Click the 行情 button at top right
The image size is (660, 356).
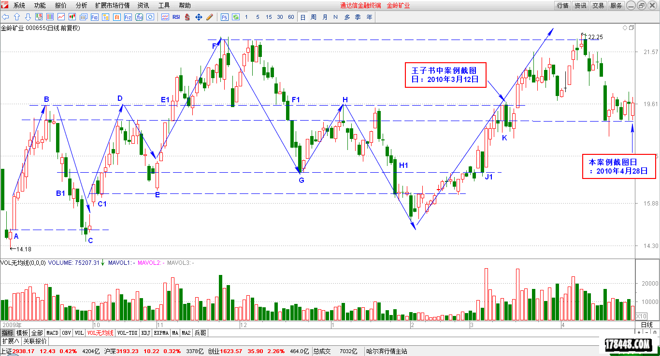coord(562,5)
